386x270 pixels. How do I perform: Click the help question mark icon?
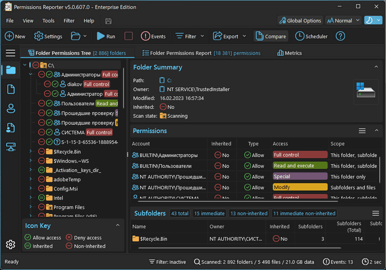click(x=340, y=36)
